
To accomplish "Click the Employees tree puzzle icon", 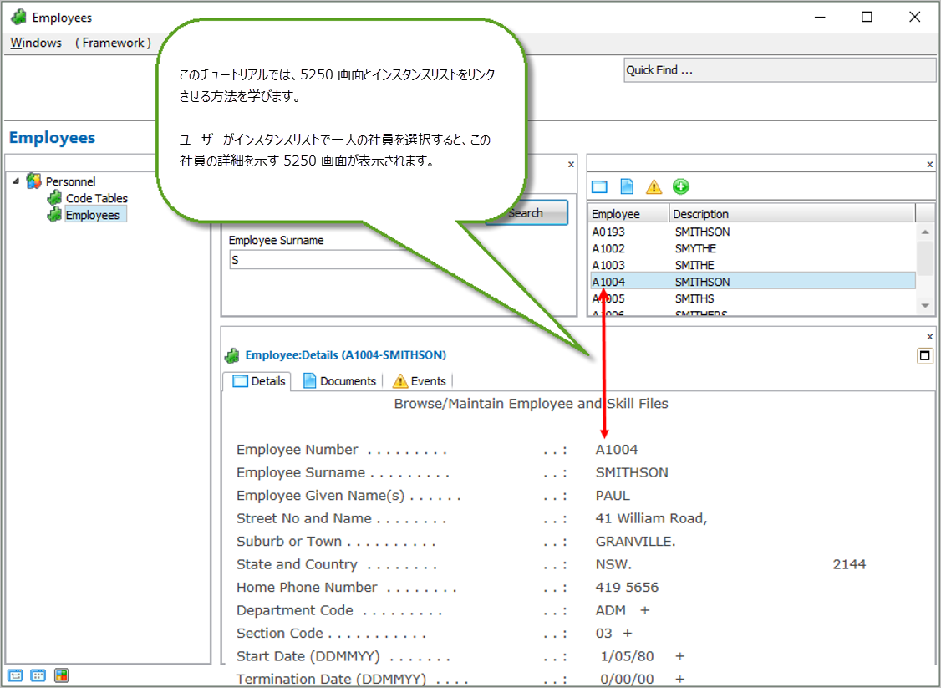I will [54, 214].
